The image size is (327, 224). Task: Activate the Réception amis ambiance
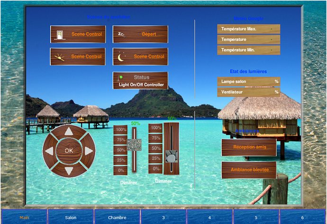tap(249, 147)
